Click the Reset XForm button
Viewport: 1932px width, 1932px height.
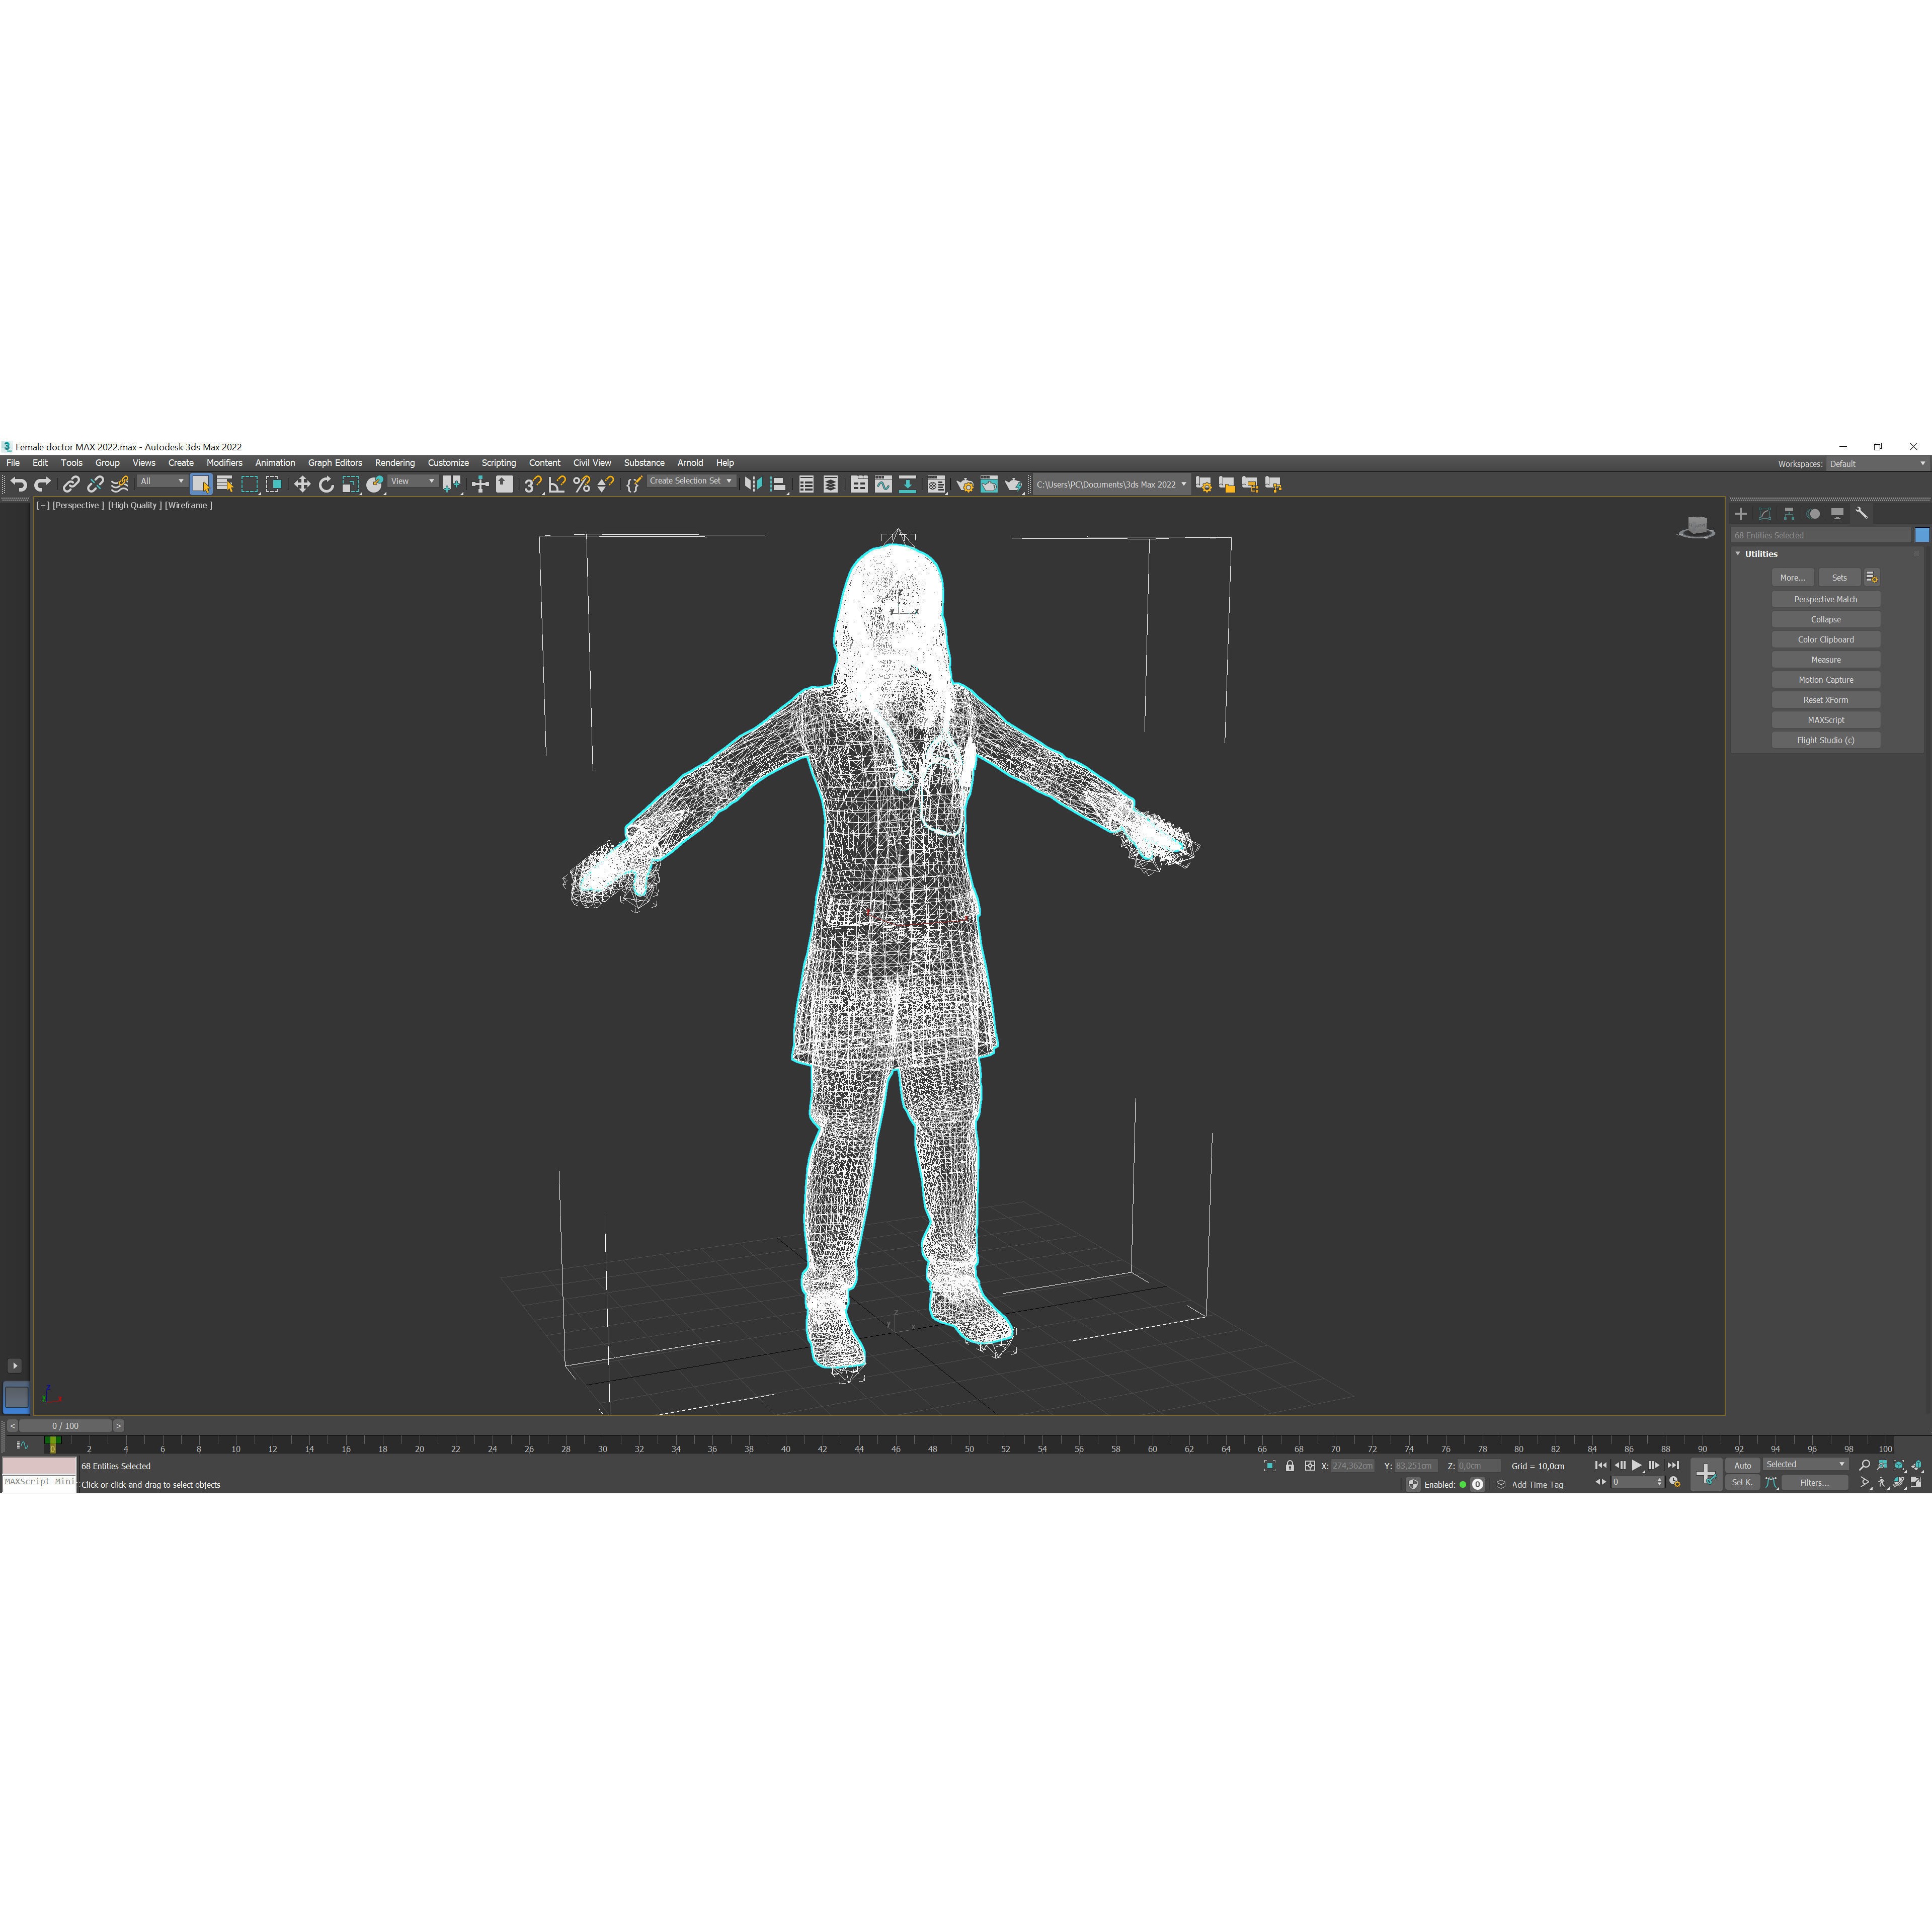pyautogui.click(x=1825, y=700)
